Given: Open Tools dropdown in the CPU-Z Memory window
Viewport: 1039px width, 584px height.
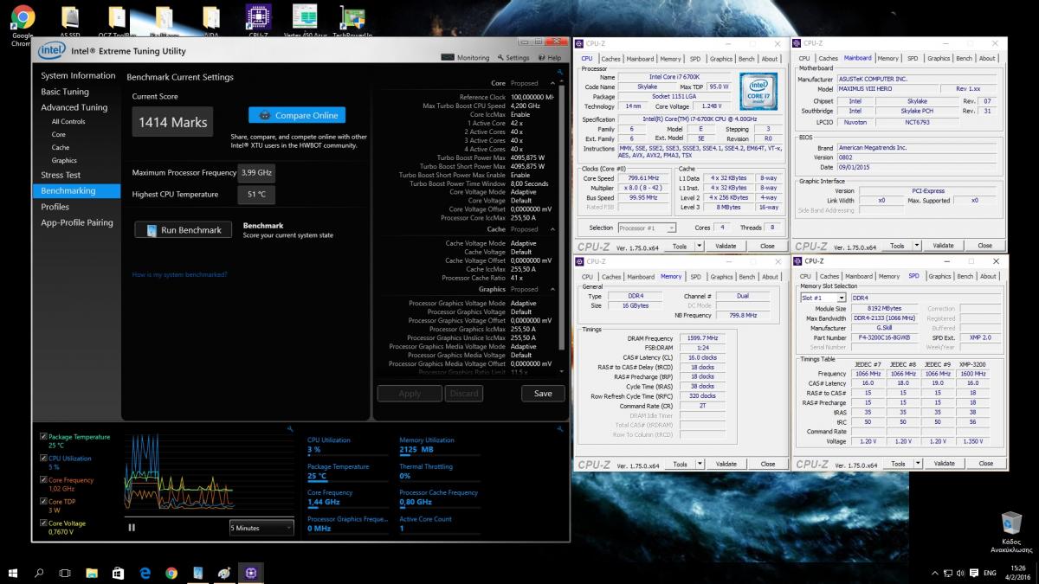Looking at the screenshot, I should pos(685,464).
